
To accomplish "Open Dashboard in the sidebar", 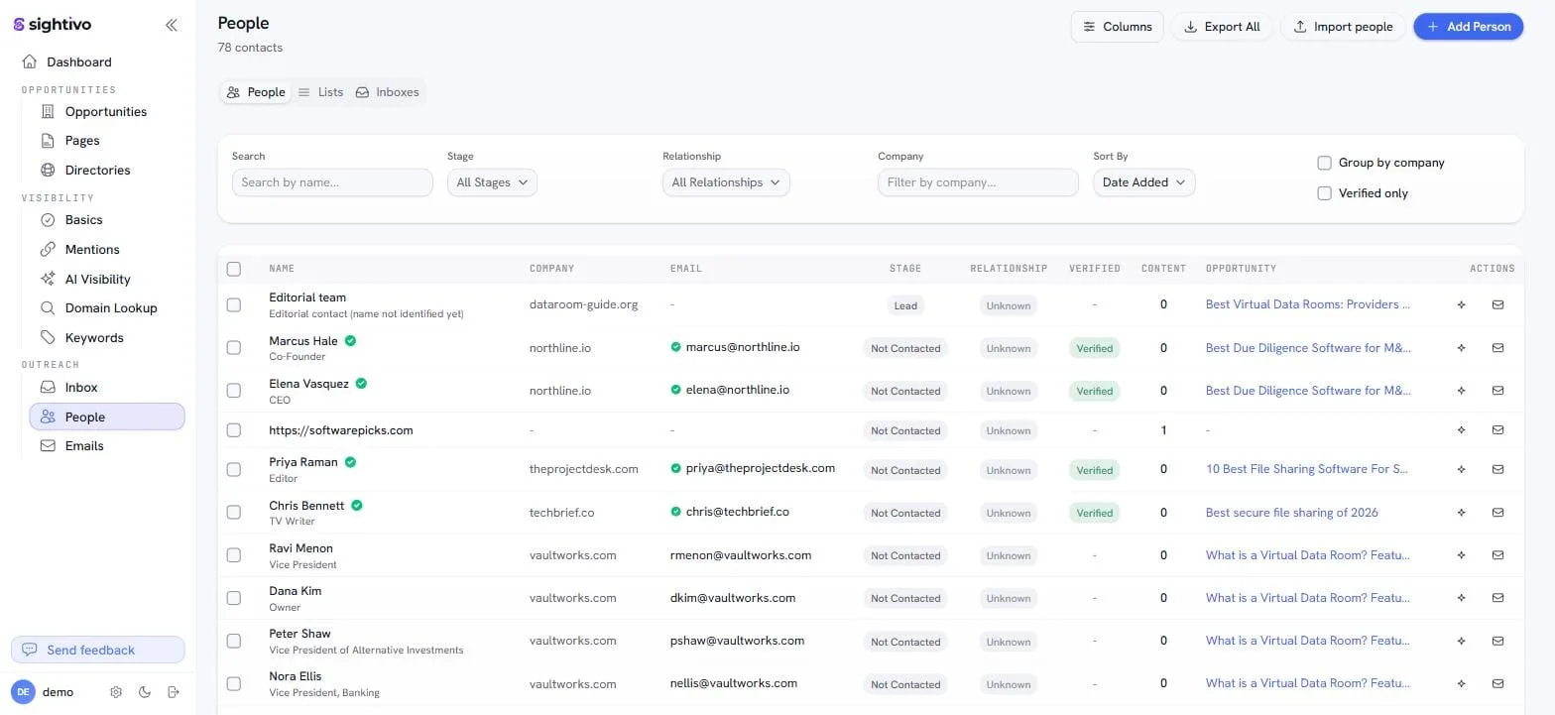I will tap(79, 61).
